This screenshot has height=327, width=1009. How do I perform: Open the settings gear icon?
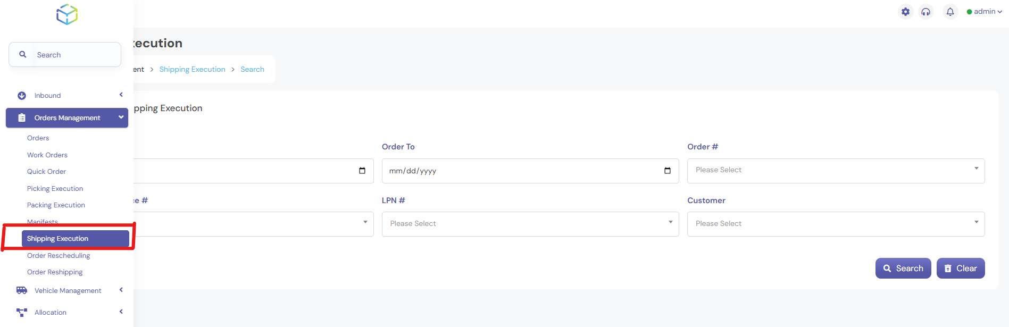[905, 12]
